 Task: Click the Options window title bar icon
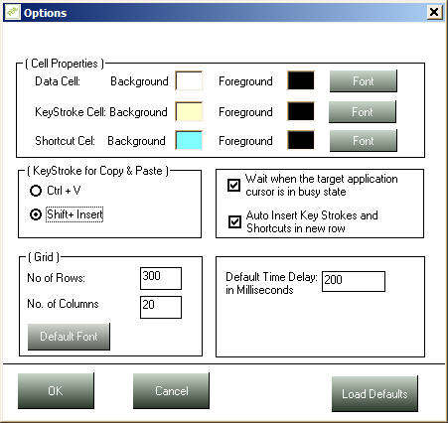[x=13, y=12]
